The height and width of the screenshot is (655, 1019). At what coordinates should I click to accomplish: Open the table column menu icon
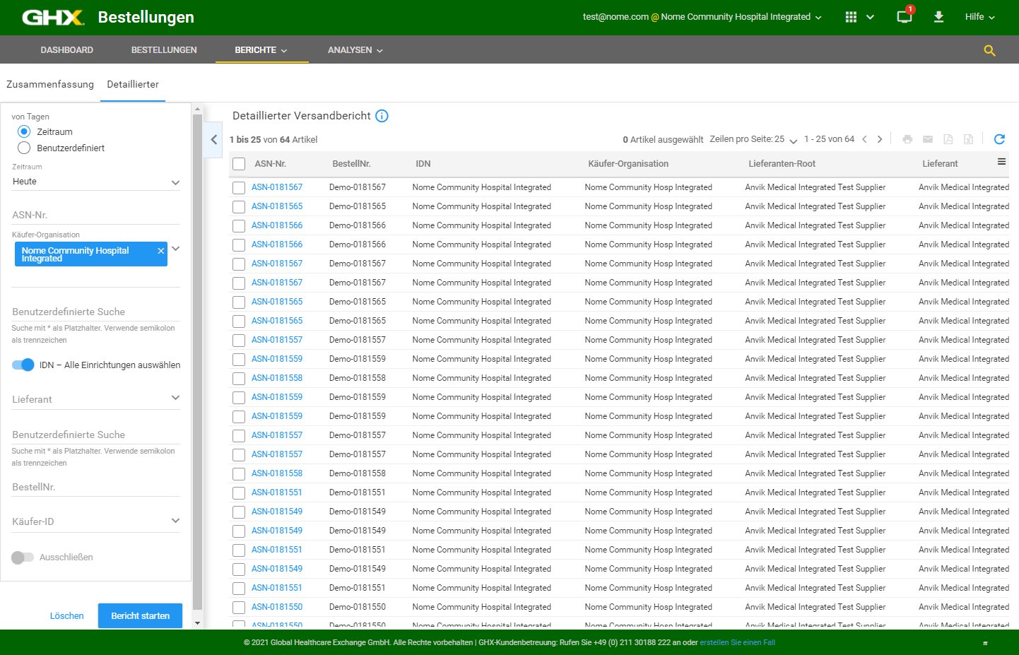[1001, 162]
